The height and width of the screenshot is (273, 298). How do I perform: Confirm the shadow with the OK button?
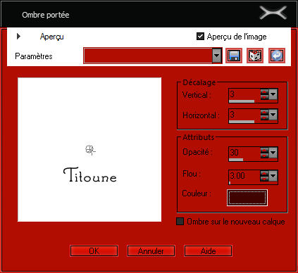(94, 251)
